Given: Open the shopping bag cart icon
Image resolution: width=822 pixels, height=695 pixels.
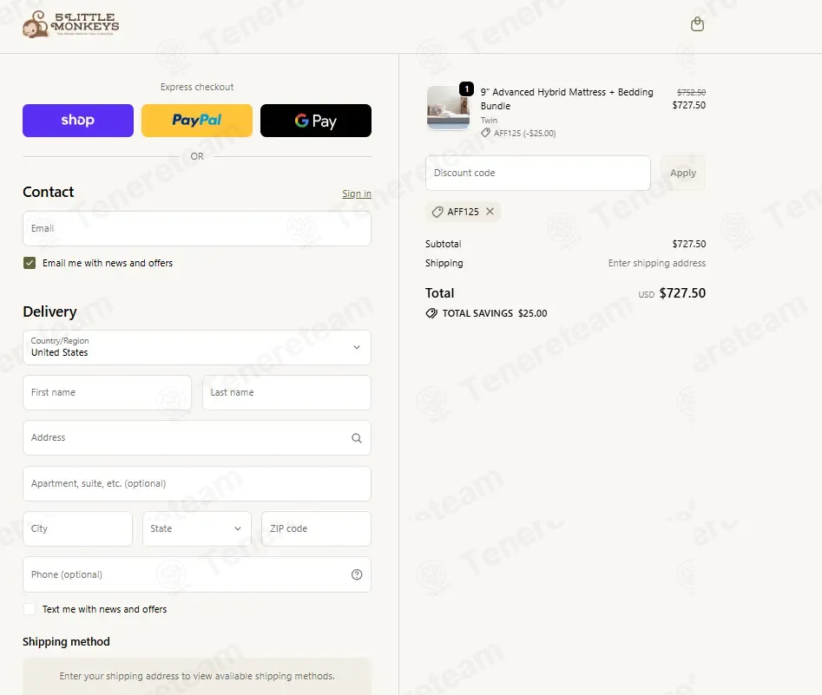Looking at the screenshot, I should tap(697, 24).
